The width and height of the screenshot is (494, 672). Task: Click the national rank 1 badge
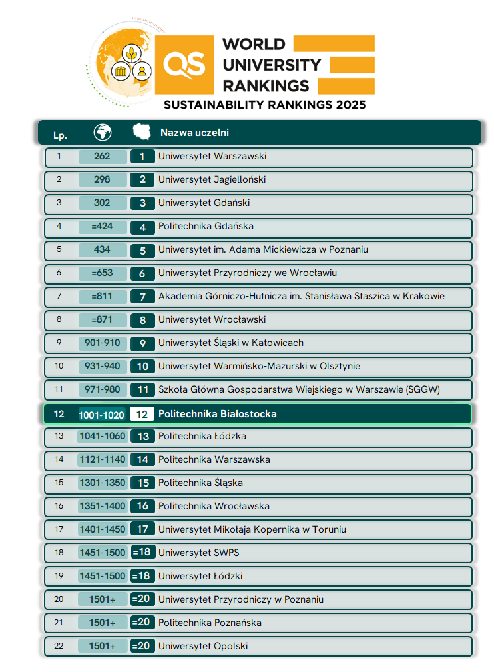tap(142, 157)
